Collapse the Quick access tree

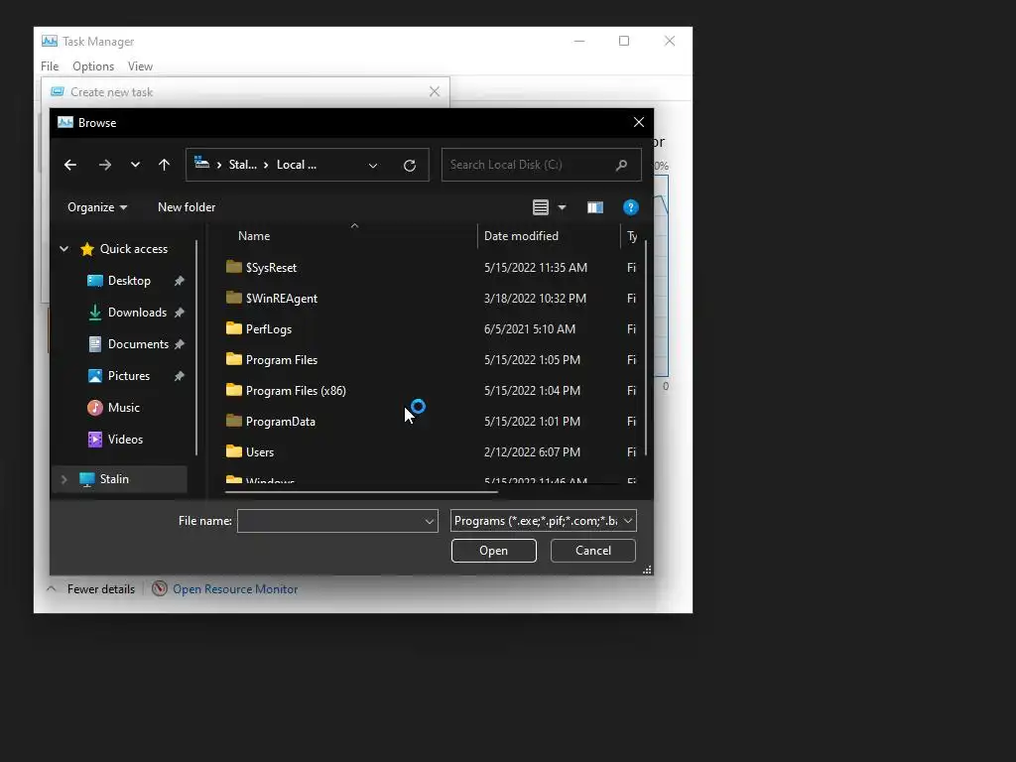pos(64,249)
